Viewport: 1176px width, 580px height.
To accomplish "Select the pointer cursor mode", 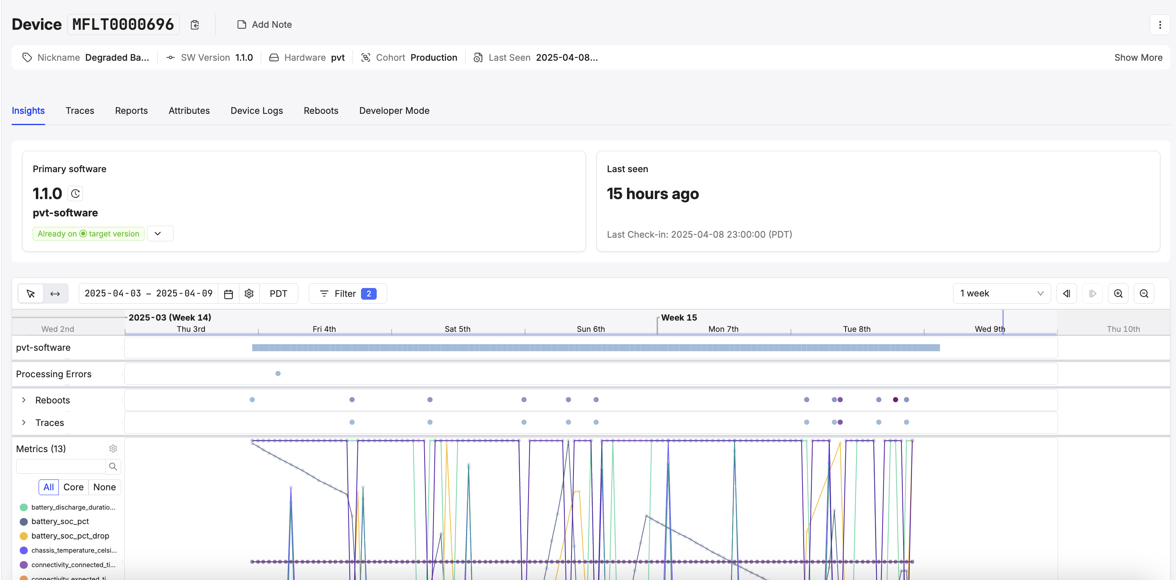I will click(31, 294).
